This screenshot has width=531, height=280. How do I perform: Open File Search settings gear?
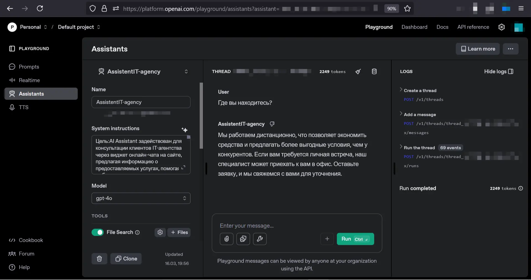[x=160, y=233]
